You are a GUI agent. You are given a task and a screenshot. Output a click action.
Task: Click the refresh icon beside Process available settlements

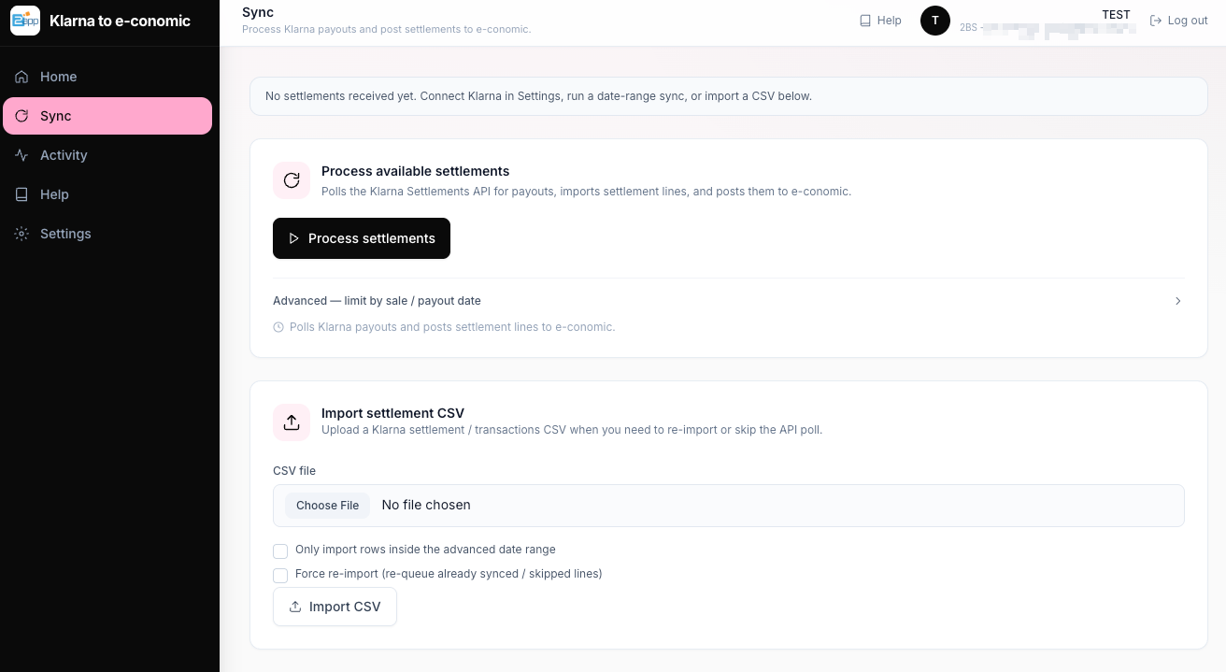[292, 180]
